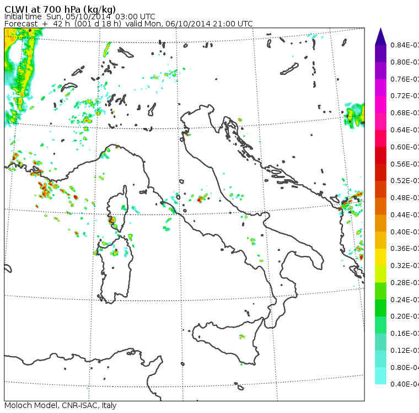419x413 pixels.
Task: Click the 0.24E-03 scale label
Action: (405, 299)
